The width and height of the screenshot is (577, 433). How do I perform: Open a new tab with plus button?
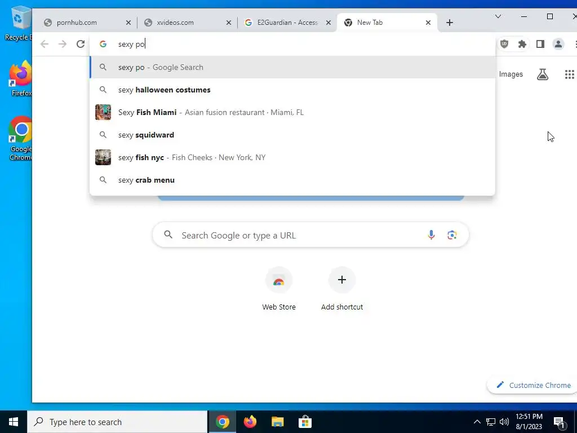coord(449,23)
